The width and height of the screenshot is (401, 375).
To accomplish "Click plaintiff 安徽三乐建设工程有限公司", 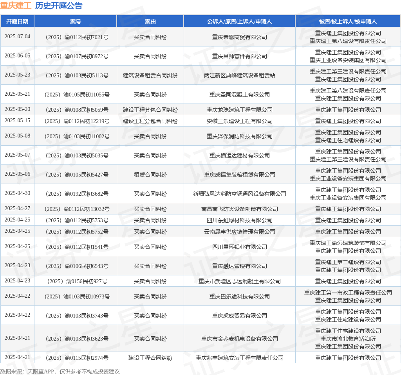I will [239, 121].
